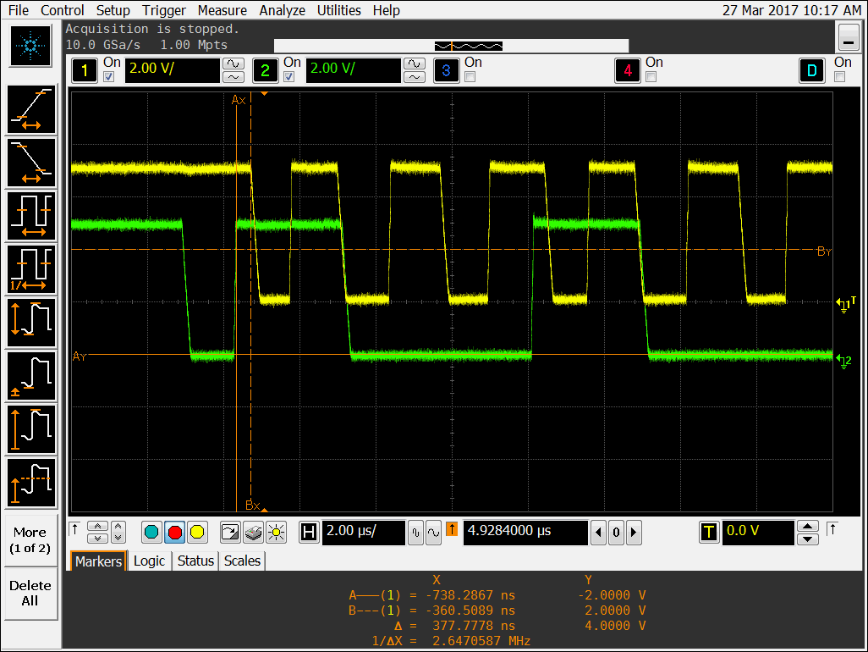Screen dimensions: 868x652
Task: Click the channel 2 scale field 2.00 V/
Action: point(353,69)
